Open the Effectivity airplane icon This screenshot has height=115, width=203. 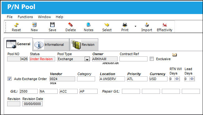click(164, 25)
